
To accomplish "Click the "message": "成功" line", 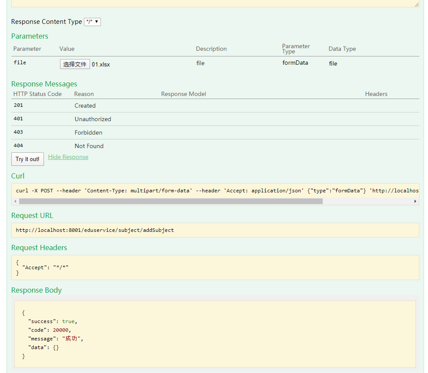I will (56, 339).
